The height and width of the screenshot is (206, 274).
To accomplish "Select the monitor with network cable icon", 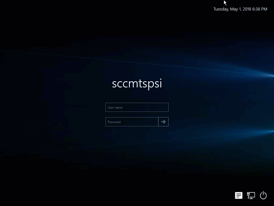I will (251, 196).
